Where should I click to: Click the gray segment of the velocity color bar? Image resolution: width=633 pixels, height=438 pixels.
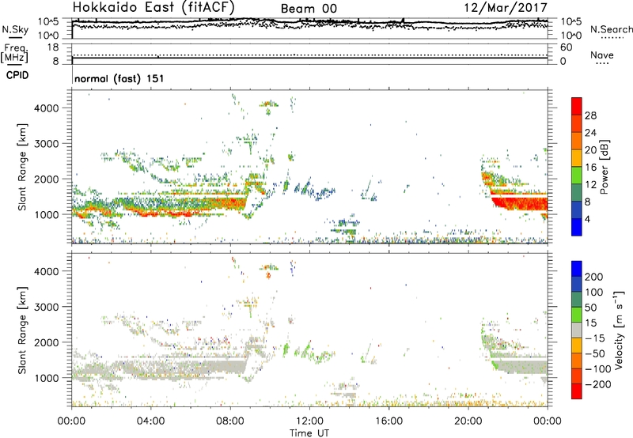tap(577, 330)
